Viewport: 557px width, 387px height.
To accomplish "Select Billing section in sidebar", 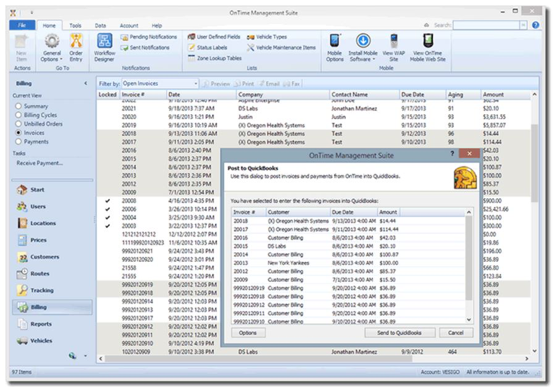I will coord(52,307).
